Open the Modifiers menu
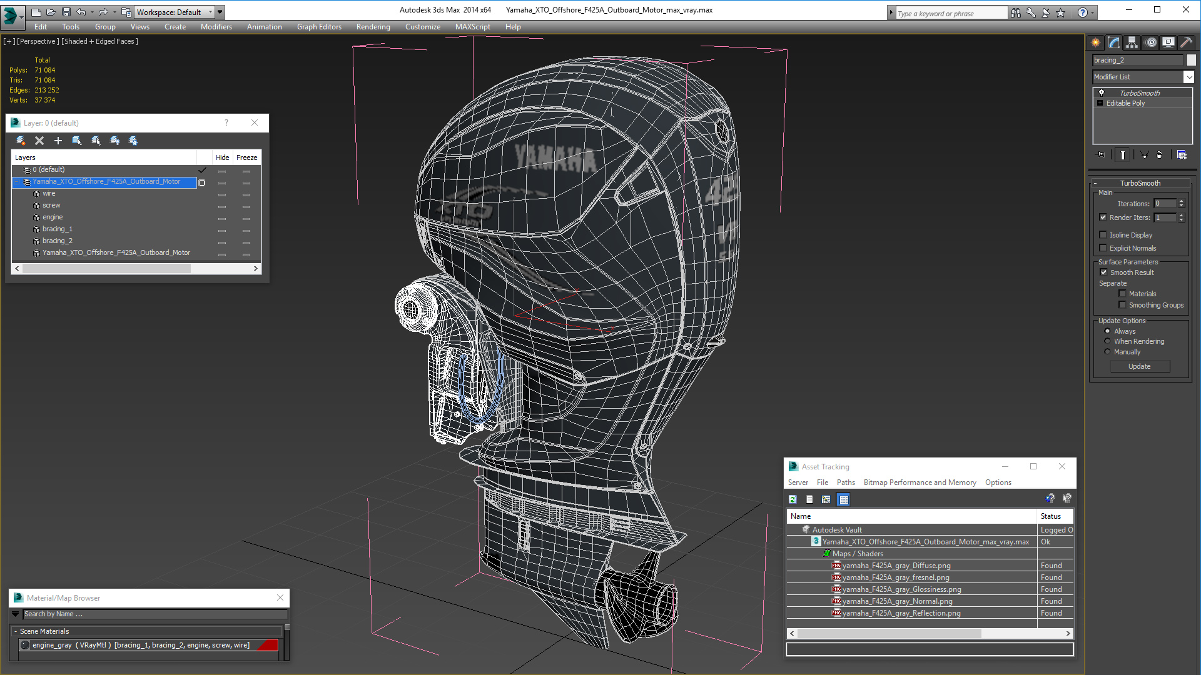Screen dimensions: 1201x675 click(216, 27)
